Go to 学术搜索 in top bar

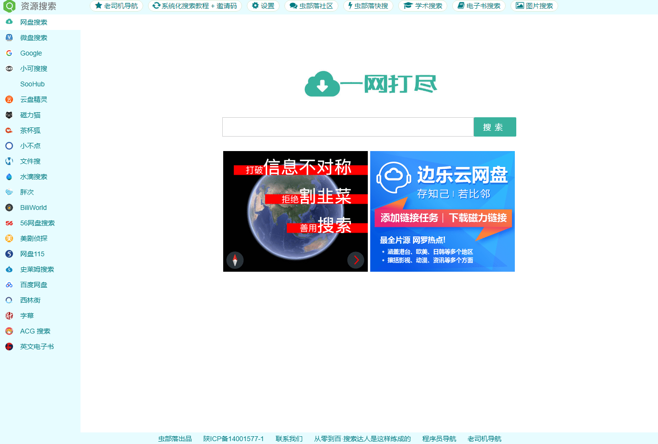point(423,6)
